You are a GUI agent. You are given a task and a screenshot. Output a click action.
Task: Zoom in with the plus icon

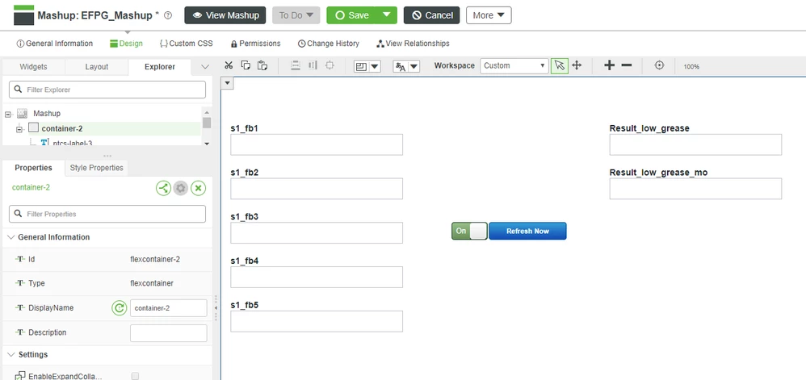tap(609, 65)
